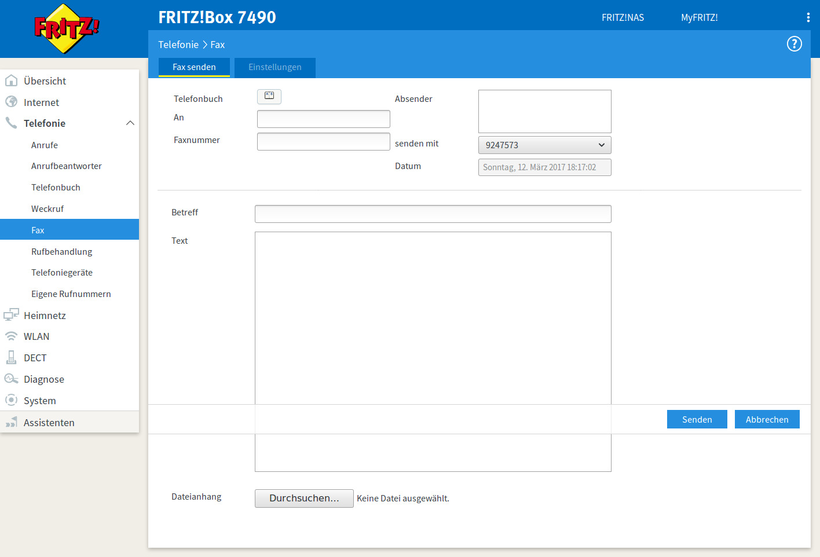The height and width of the screenshot is (557, 820).
Task: Click the Datum field
Action: coord(545,167)
